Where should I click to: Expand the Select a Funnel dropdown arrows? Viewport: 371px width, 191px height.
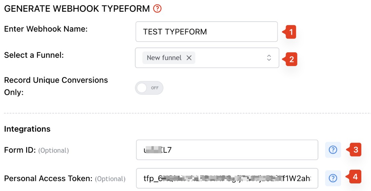pyautogui.click(x=269, y=58)
